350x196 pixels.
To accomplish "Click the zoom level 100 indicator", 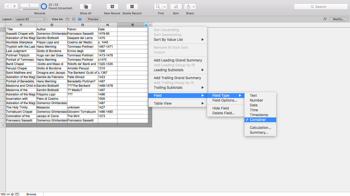I will [x=3, y=194].
